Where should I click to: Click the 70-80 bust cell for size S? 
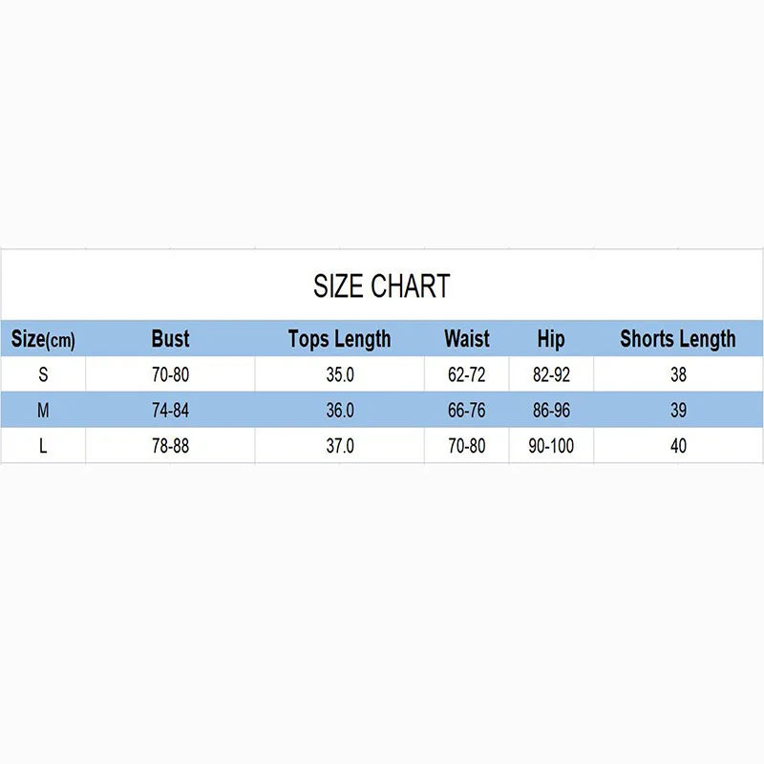[x=170, y=375]
